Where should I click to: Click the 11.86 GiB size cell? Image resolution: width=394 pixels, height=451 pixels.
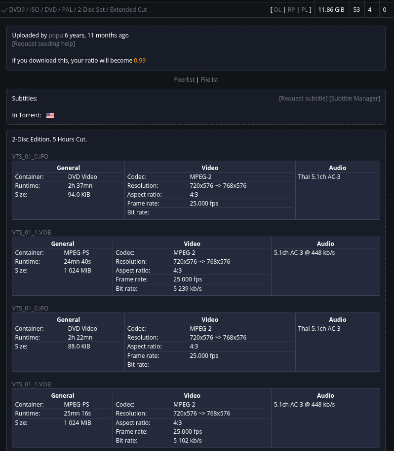point(331,10)
